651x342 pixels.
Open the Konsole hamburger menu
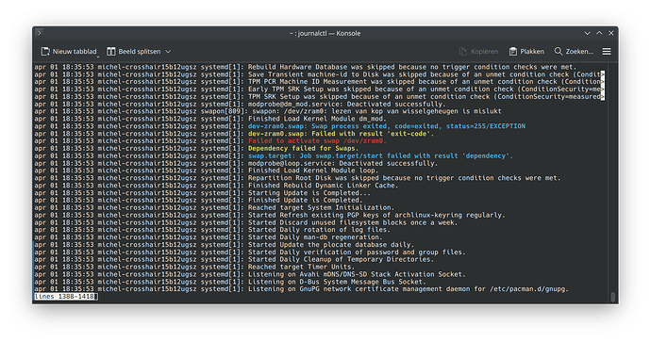pos(607,52)
